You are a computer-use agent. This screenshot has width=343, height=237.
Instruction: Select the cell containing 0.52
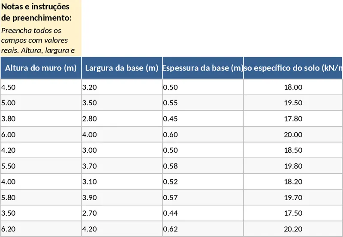click(x=203, y=182)
